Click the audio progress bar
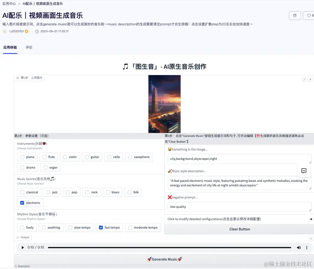Screen dimensions: 314x269 point(170,248)
